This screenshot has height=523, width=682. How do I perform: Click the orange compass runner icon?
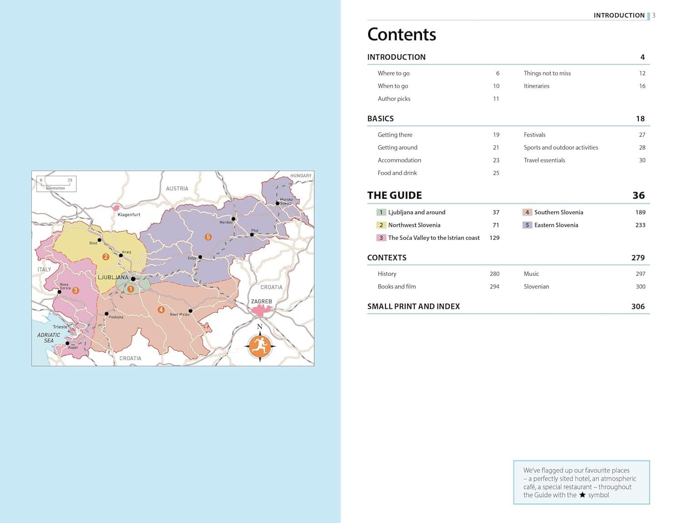tap(260, 346)
